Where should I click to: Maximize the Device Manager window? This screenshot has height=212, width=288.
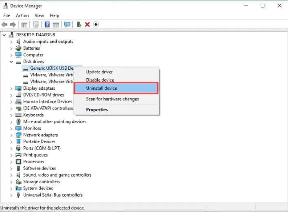(x=263, y=6)
